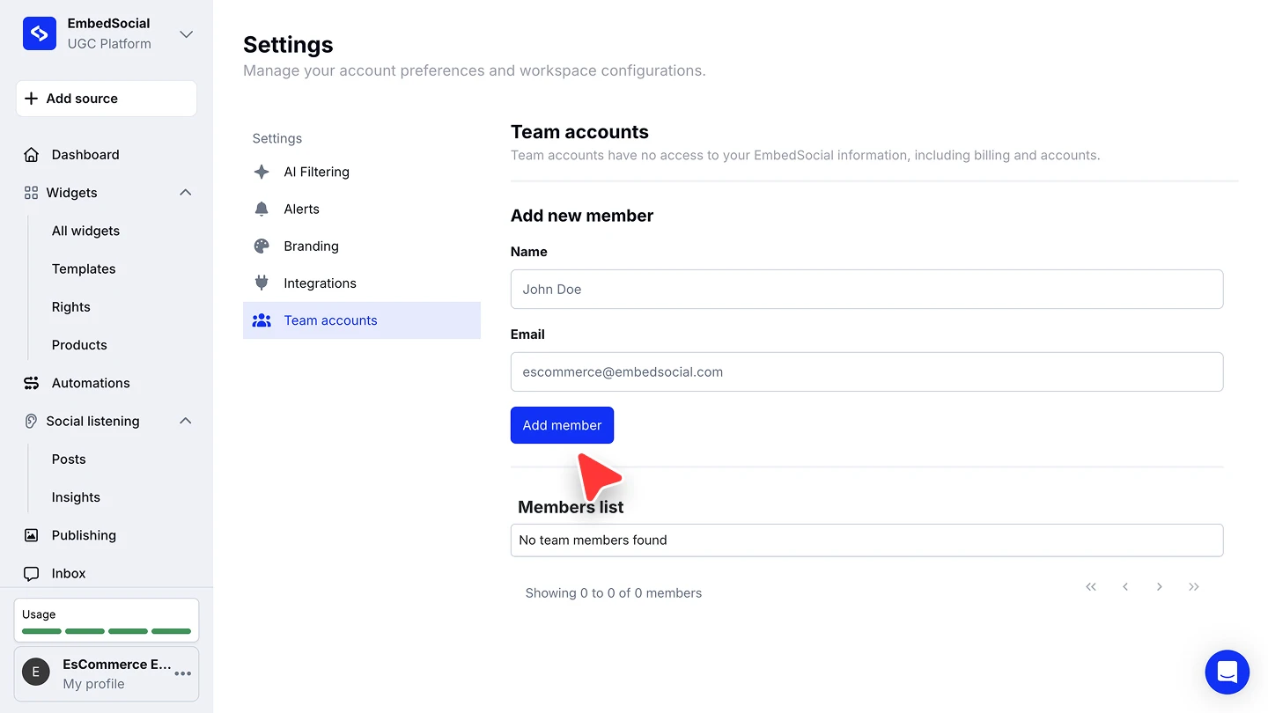Open the workspace switcher chevron beside EmbedSocial
Image resolution: width=1268 pixels, height=713 pixels.
pyautogui.click(x=186, y=34)
